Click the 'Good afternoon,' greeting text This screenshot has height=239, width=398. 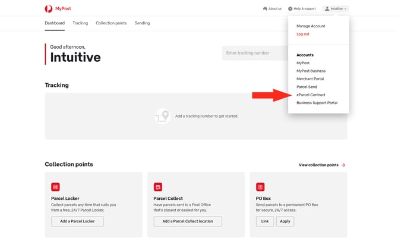pyautogui.click(x=68, y=47)
